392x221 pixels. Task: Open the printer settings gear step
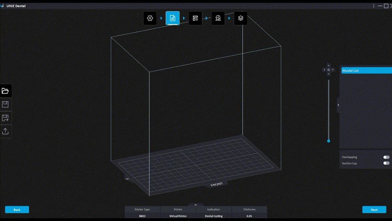pyautogui.click(x=150, y=18)
